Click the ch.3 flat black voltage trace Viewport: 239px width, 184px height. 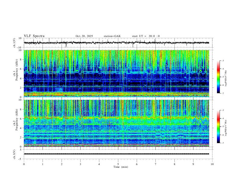(x=116, y=154)
